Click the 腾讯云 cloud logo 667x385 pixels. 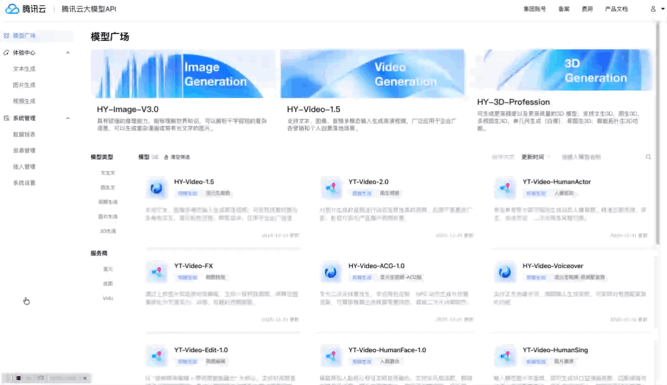click(12, 8)
